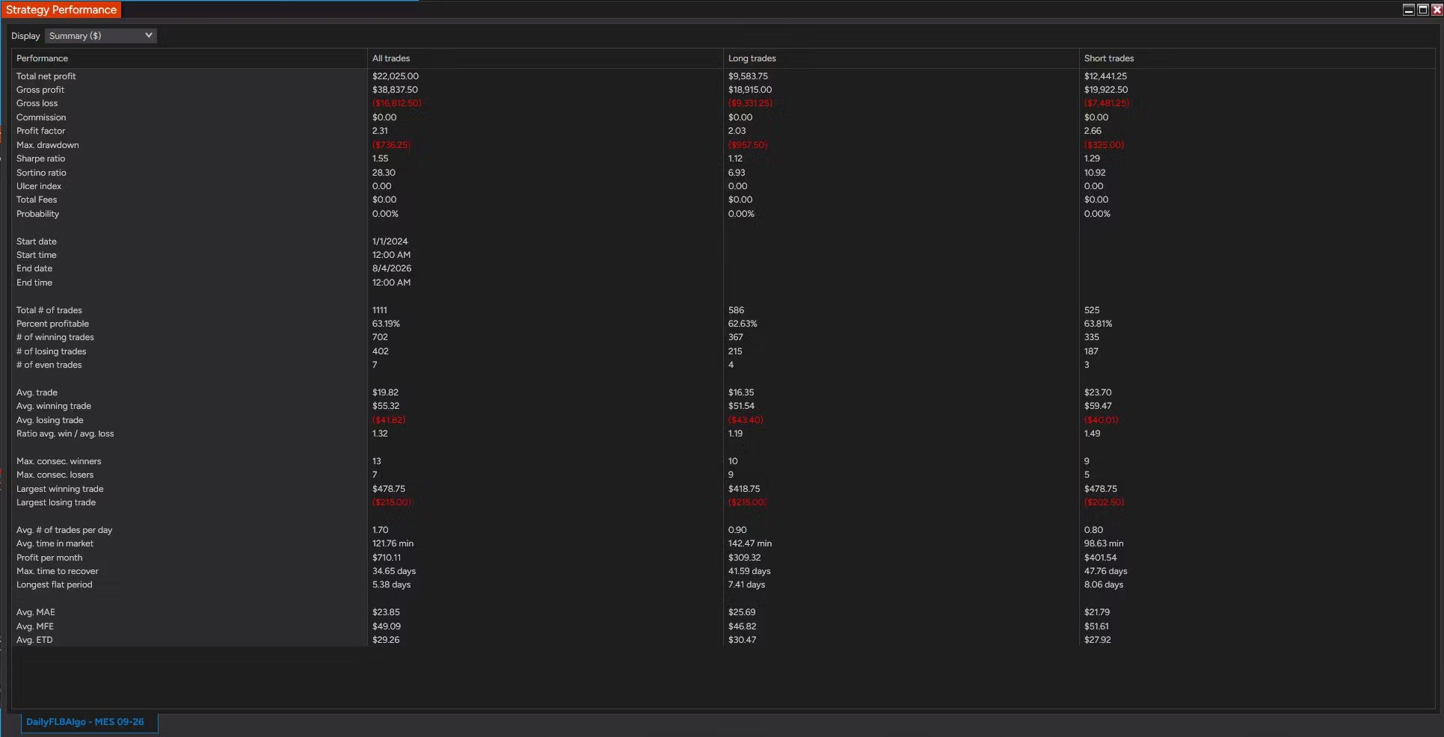
Task: Click the $22,025.00 total net profit value
Action: pyautogui.click(x=396, y=76)
